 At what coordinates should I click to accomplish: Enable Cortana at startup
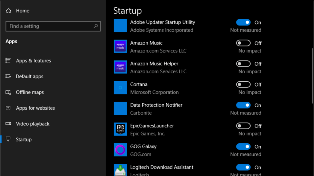click(243, 84)
